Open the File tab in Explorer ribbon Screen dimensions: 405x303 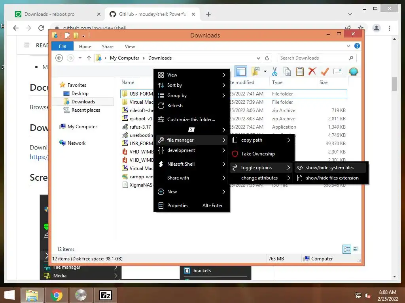pyautogui.click(x=62, y=46)
